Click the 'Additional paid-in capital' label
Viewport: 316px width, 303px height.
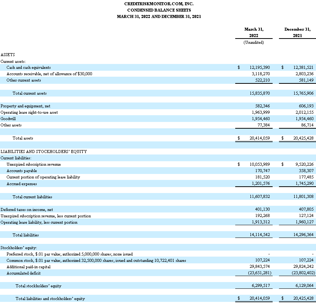click(28, 267)
